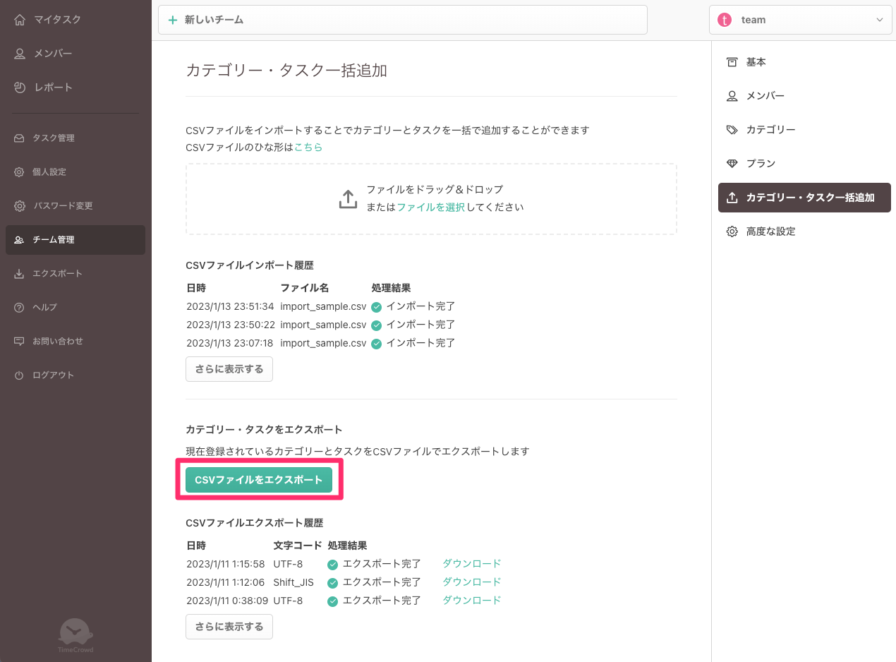896x662 pixels.
Task: Download the Shift_JIS export file
Action: click(471, 582)
